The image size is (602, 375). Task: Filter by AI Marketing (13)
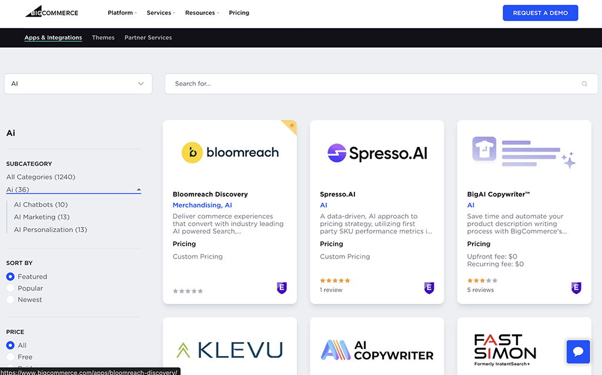point(42,217)
